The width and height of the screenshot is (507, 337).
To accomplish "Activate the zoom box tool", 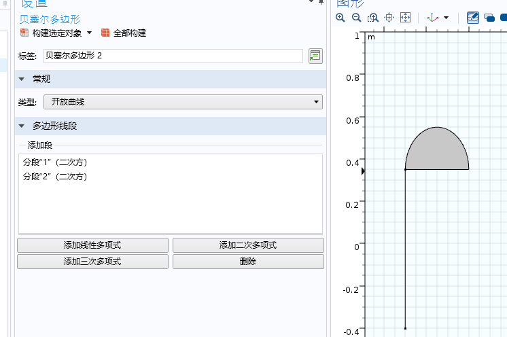I will coord(373,18).
